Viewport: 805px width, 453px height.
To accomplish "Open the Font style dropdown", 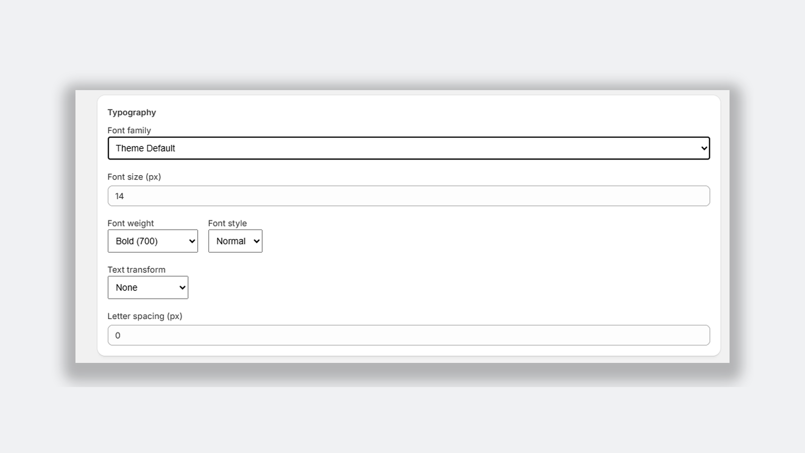I will pos(235,241).
